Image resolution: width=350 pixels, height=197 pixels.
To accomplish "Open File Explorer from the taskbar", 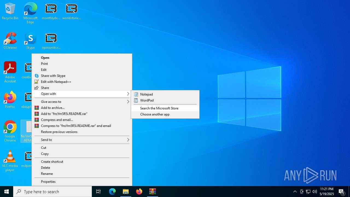I will click(126, 192).
